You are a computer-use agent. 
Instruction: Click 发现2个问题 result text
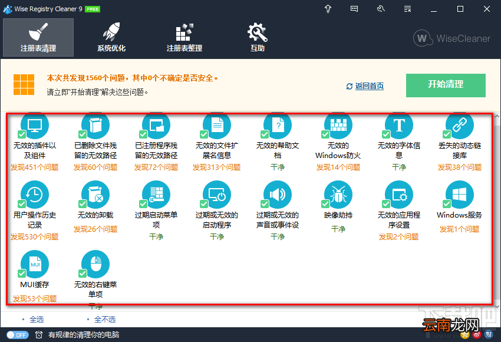399,236
